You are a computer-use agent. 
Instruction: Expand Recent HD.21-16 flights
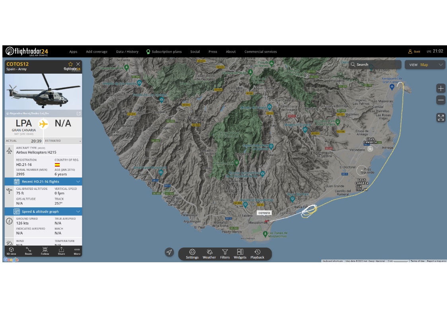pos(43,181)
